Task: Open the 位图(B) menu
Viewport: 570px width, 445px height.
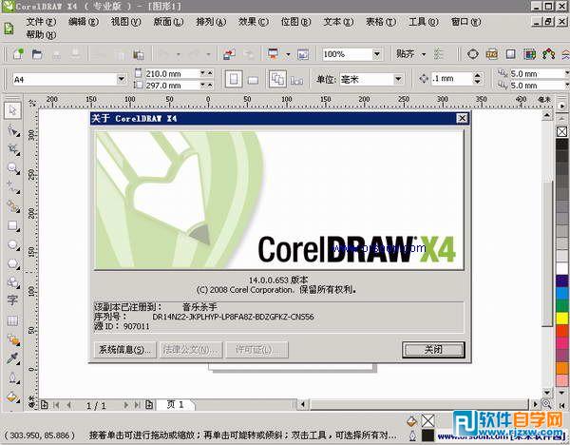Action: pos(295,22)
